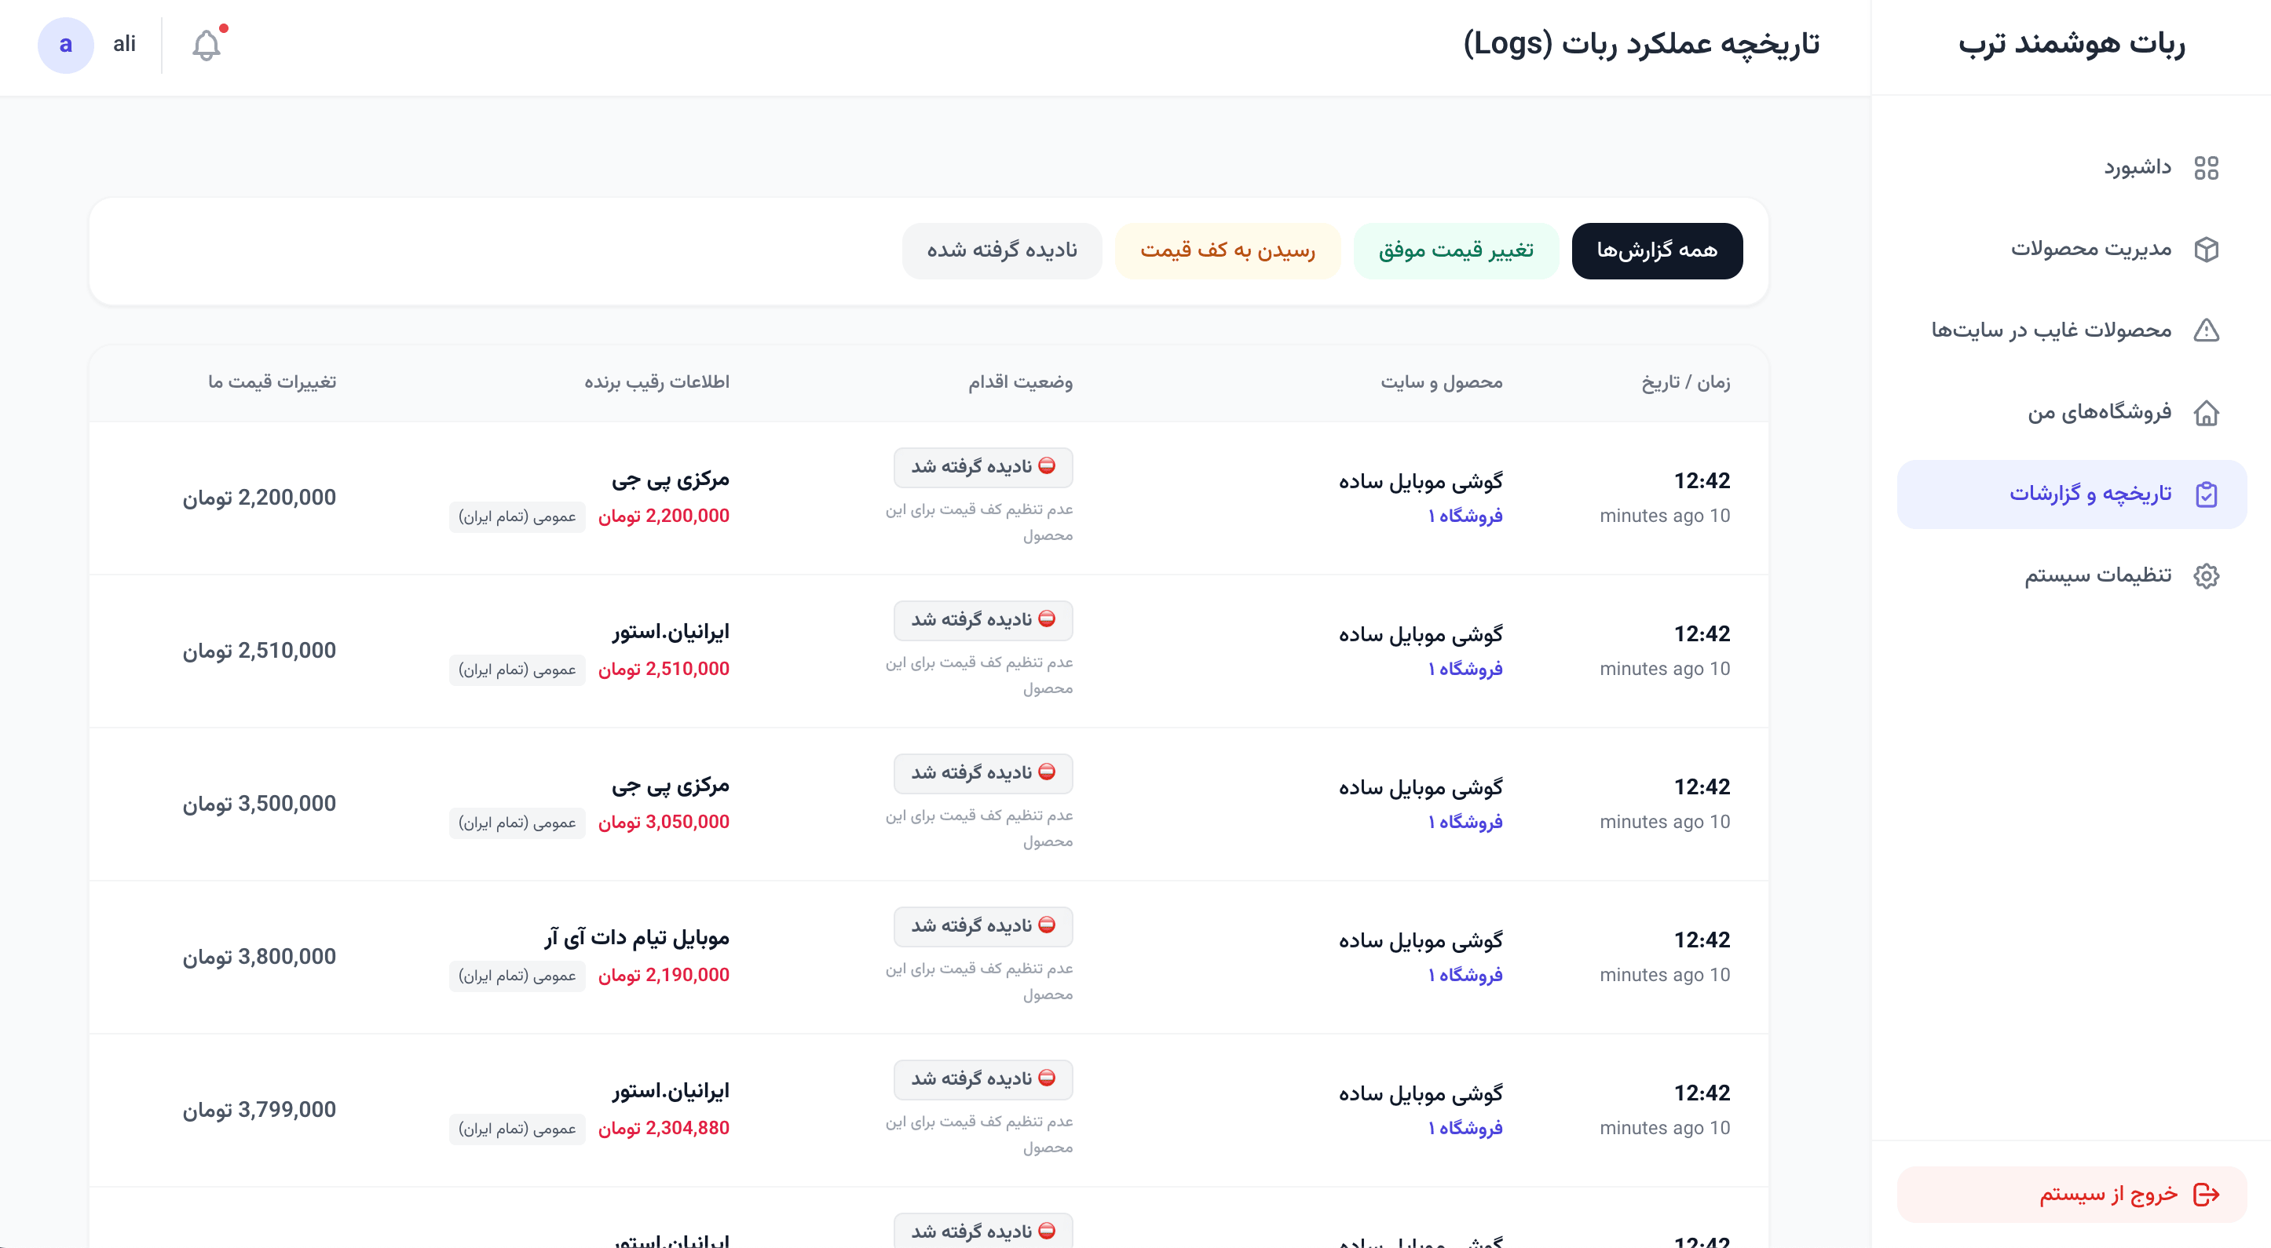Click the نادیده گرفته شد badge in the 3,800,000 row
2271x1248 pixels.
coord(983,926)
